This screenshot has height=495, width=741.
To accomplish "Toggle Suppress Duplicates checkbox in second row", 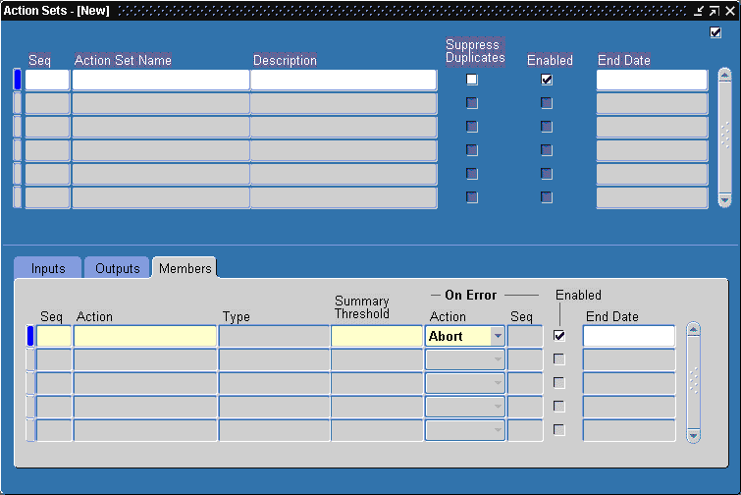I will tap(472, 103).
